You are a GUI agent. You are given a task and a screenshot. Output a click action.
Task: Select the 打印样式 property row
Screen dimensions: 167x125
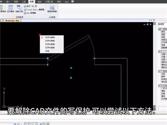(x=164, y=42)
